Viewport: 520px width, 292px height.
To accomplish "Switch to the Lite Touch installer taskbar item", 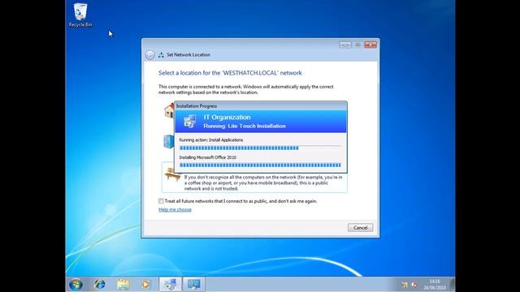I will 170,285.
